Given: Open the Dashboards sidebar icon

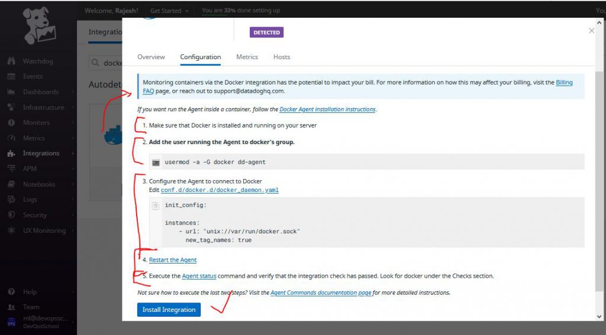Looking at the screenshot, I should (x=11, y=92).
